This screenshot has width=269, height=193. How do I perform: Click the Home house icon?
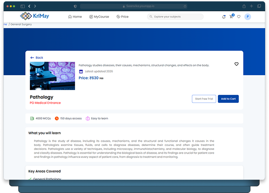coord(70,17)
